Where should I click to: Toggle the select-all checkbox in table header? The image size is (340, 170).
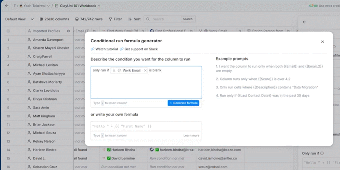[x=8, y=31]
